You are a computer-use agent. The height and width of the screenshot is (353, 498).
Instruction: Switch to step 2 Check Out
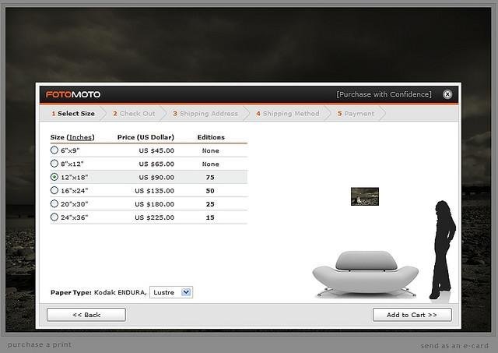tap(134, 114)
